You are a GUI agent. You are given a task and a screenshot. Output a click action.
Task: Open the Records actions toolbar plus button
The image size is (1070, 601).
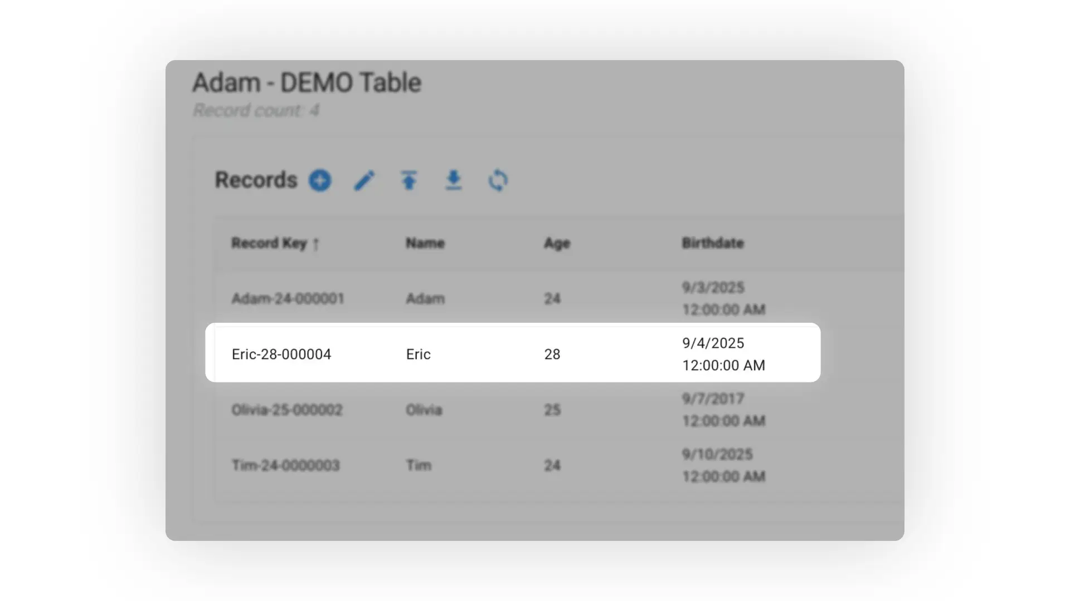click(320, 180)
